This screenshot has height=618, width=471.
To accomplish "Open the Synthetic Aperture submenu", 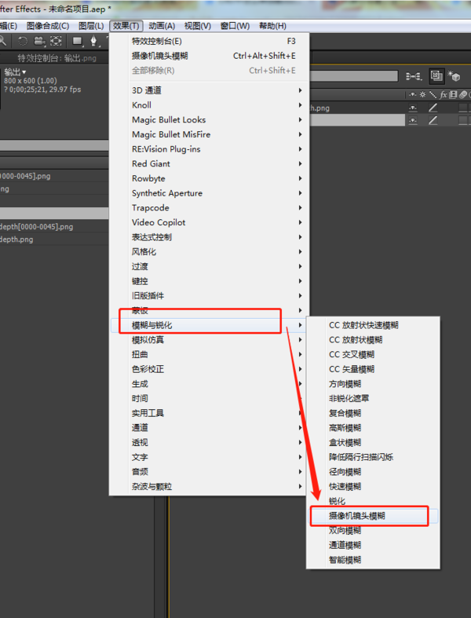I will click(x=209, y=193).
